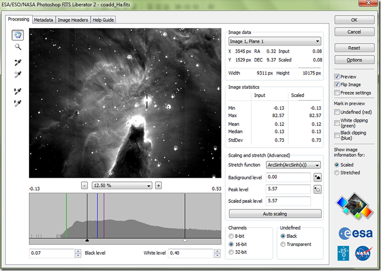Choose 16-bit channels

(x=231, y=244)
